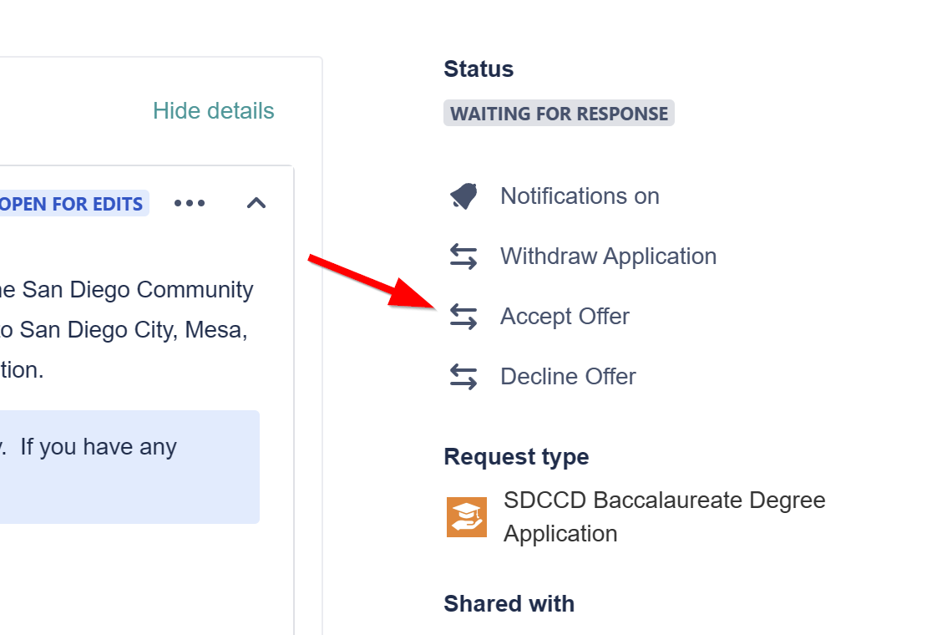Click the SDCCD Baccalaureate Degree Application text
Screen dimensions: 947x635
click(x=664, y=516)
